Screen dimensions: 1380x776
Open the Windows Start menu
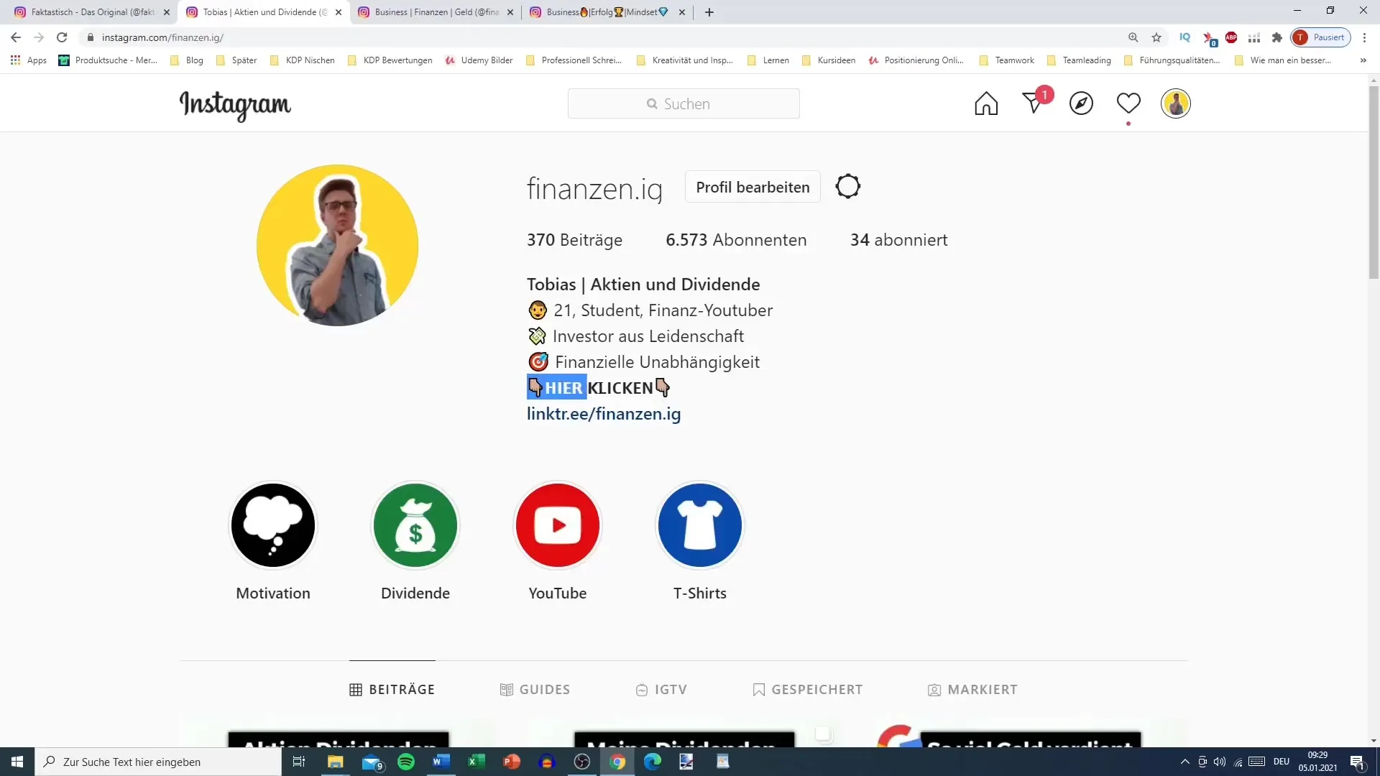click(x=17, y=762)
